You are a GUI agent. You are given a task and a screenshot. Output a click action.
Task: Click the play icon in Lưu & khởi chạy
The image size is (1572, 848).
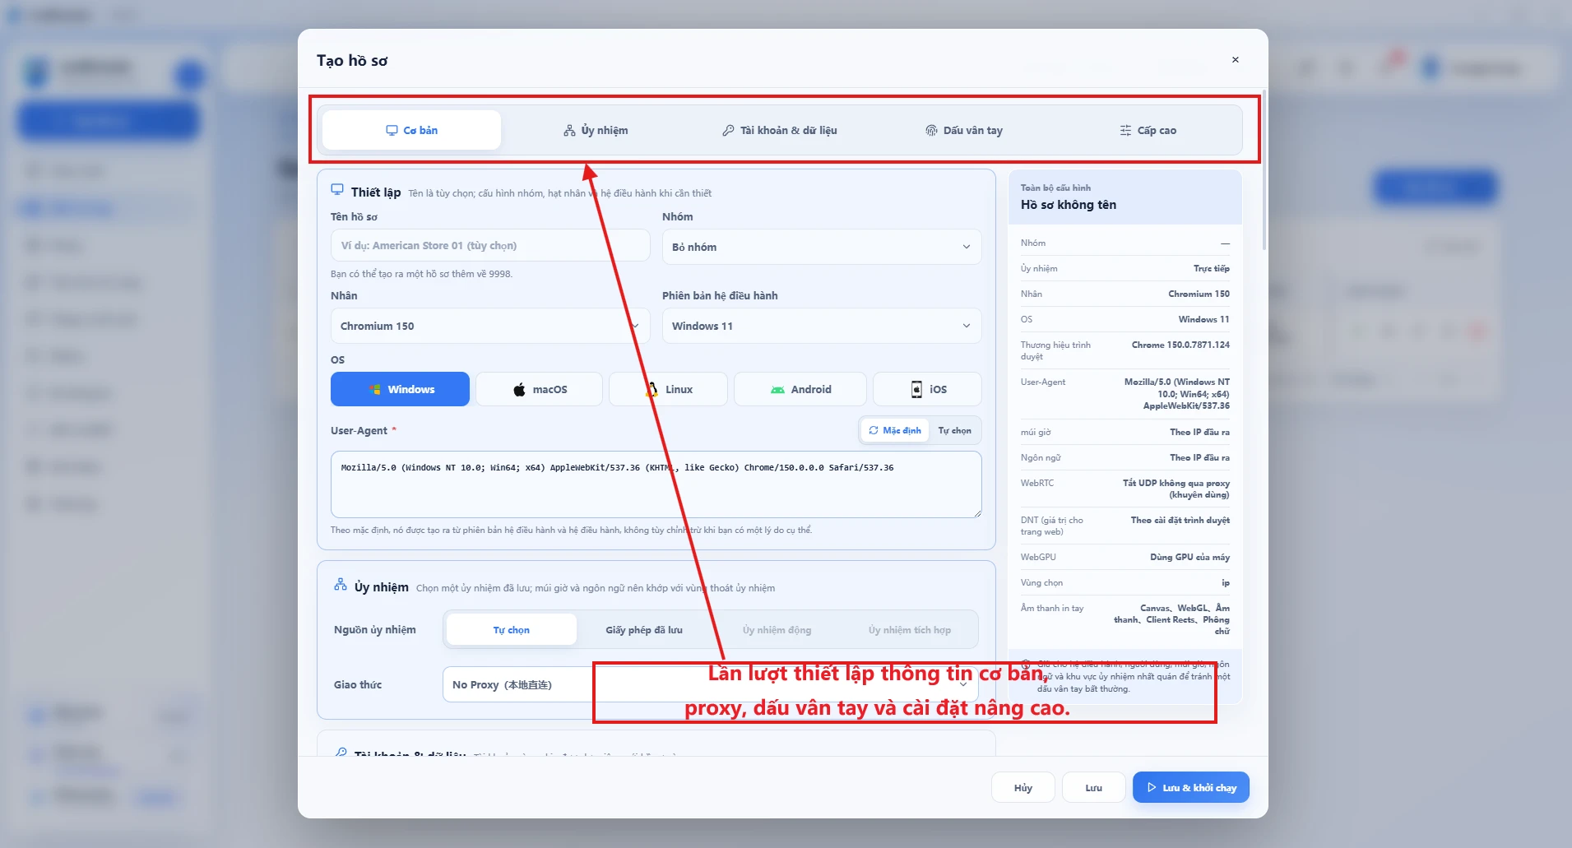(1152, 787)
